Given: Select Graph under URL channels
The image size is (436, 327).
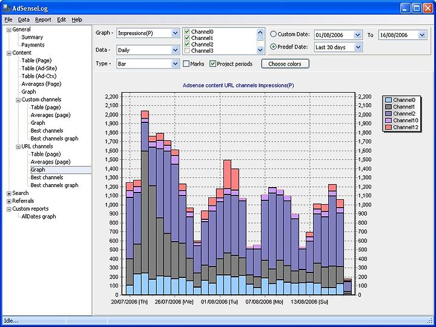Looking at the screenshot, I should [x=38, y=170].
